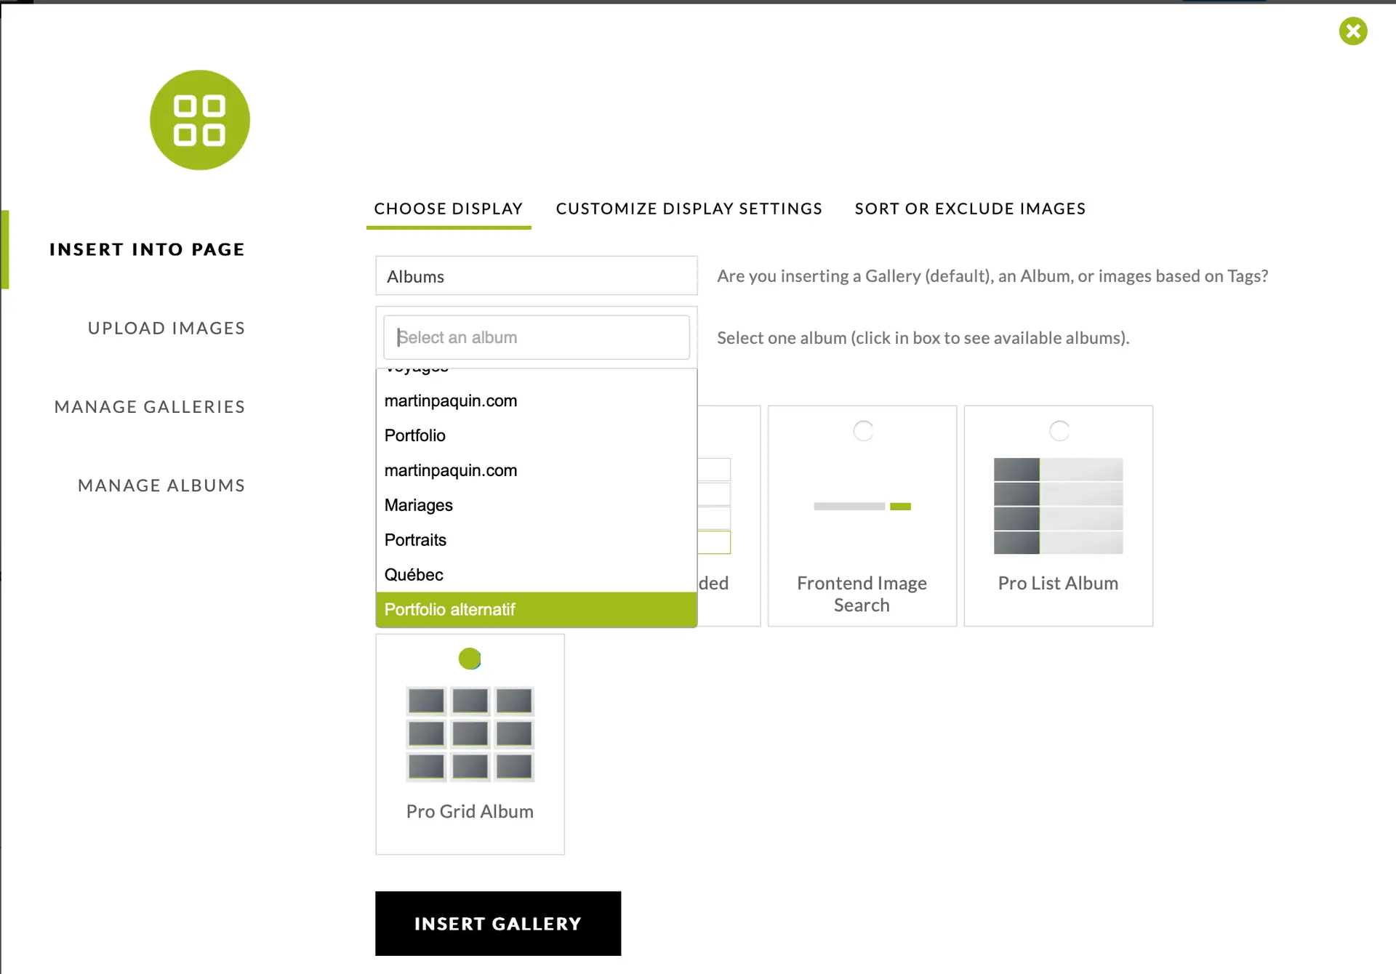Open Manage Albums in the sidebar
Viewport: 1396px width, 974px height.
(x=161, y=486)
